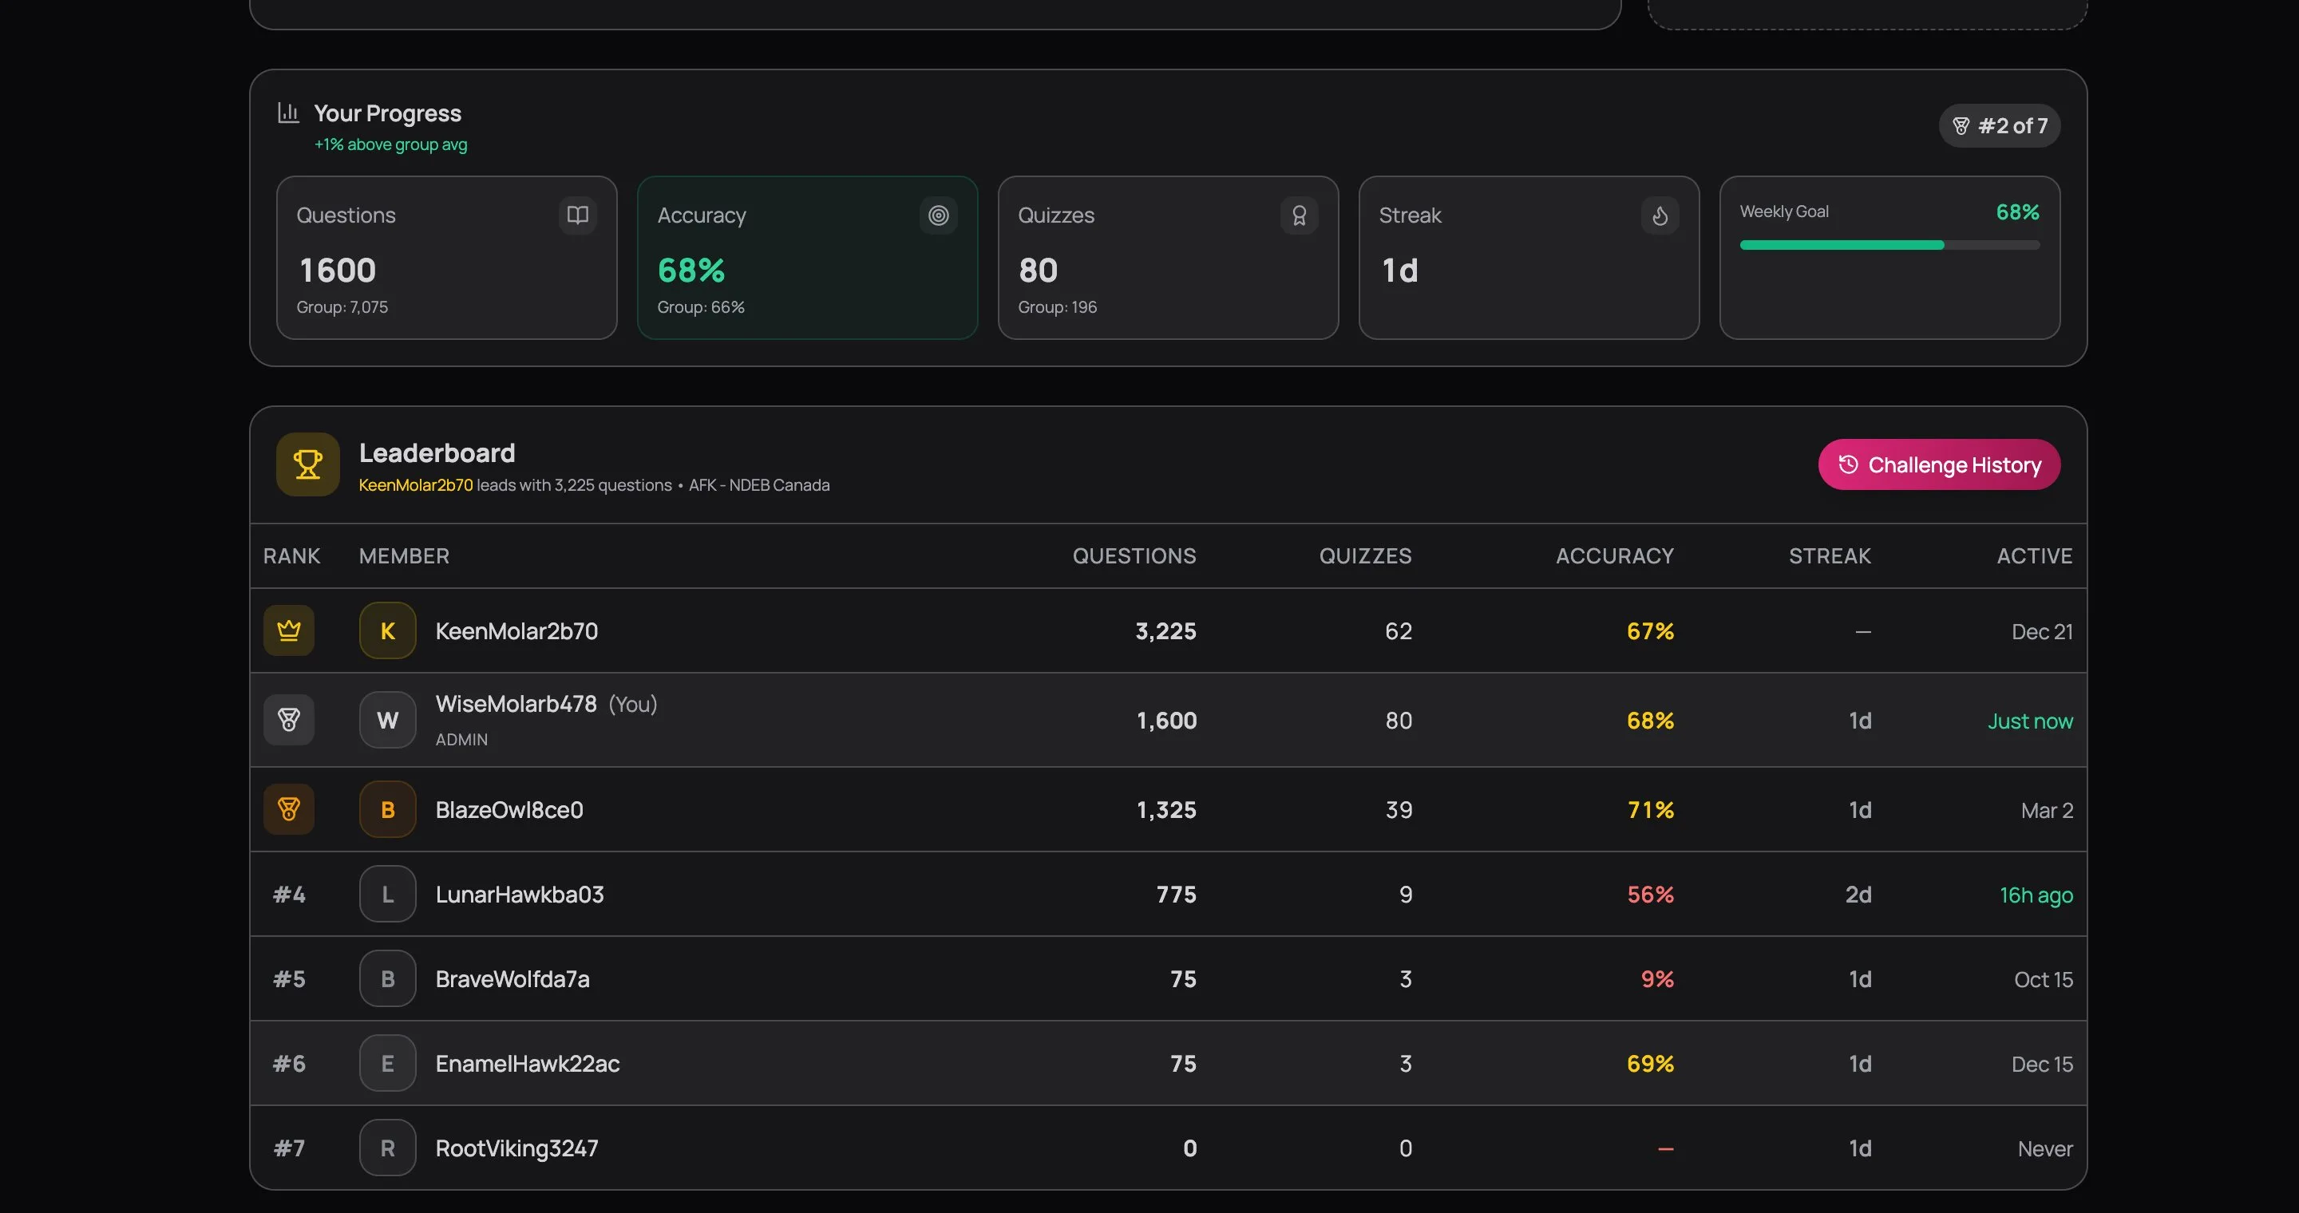The image size is (2299, 1213).
Task: Click the history icon in the Challenge History button
Action: pos(1848,464)
